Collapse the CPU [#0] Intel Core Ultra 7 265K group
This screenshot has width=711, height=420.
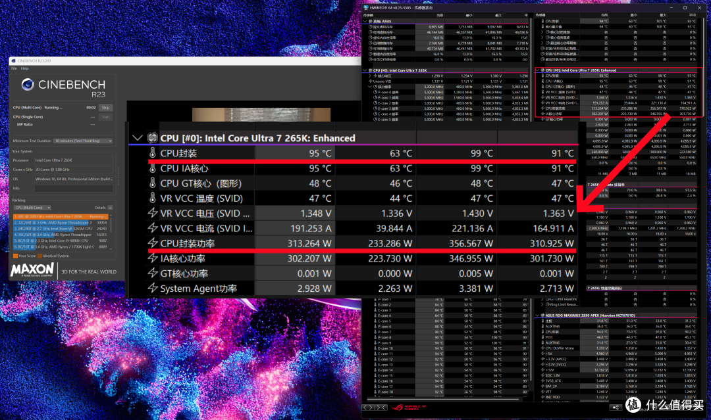coord(365,70)
